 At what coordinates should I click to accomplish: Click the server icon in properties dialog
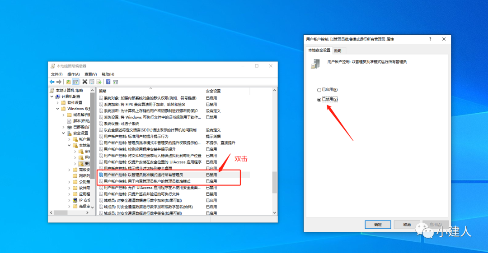pyautogui.click(x=315, y=64)
